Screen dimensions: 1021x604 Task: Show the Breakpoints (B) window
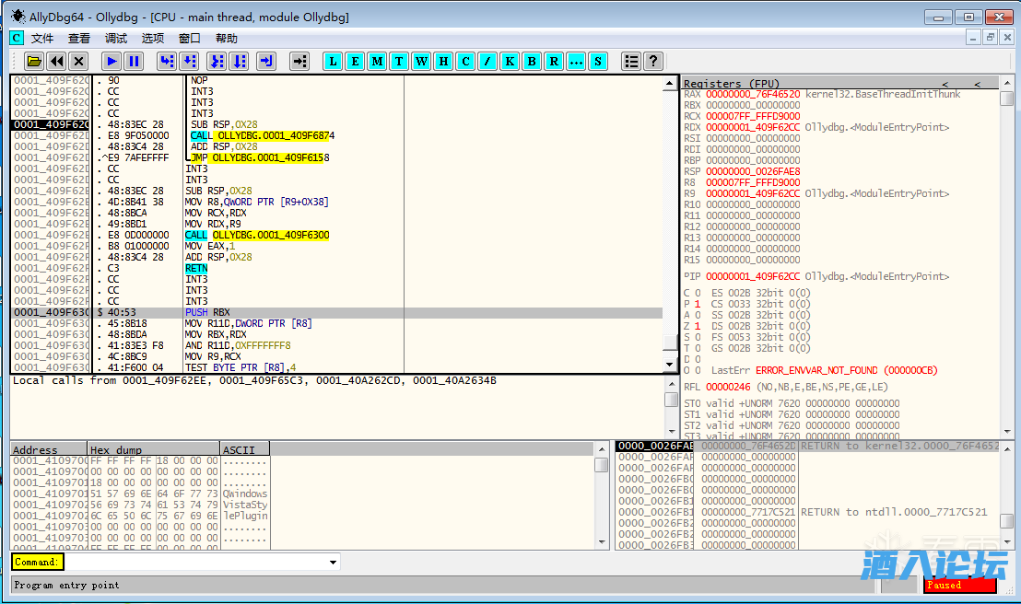click(532, 62)
